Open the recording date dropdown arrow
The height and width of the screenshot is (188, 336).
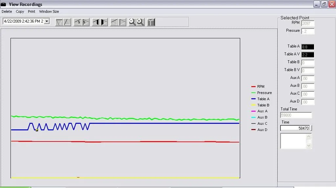(x=47, y=21)
